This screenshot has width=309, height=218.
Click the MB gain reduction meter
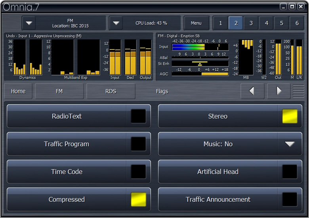coord(246,57)
